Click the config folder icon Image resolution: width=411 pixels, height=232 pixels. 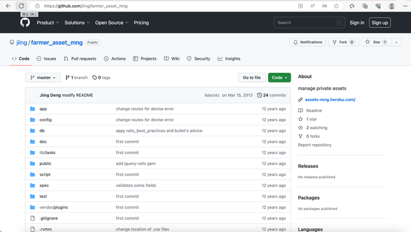[32, 120]
